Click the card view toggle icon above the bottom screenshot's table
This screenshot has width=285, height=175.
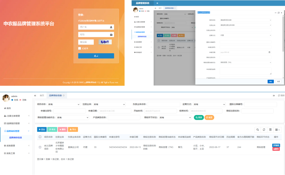tap(270, 130)
